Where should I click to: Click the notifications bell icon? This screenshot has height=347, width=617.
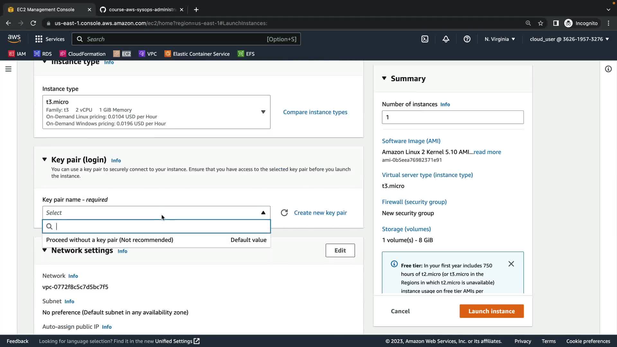click(446, 39)
